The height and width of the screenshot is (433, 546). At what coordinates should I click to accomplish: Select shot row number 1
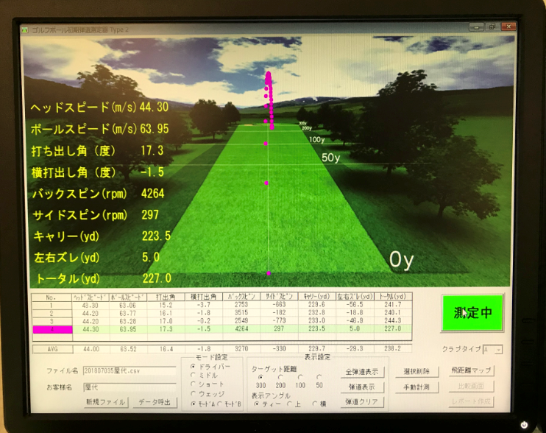click(52, 306)
